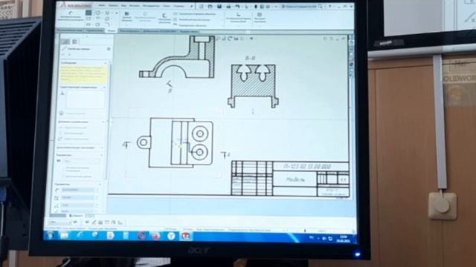The width and height of the screenshot is (476, 267).
Task: Click the drawing number text in title block
Action: tap(307, 166)
